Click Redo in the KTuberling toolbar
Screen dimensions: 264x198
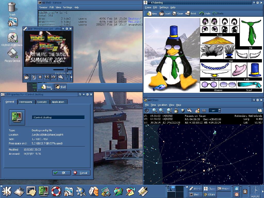[218, 13]
